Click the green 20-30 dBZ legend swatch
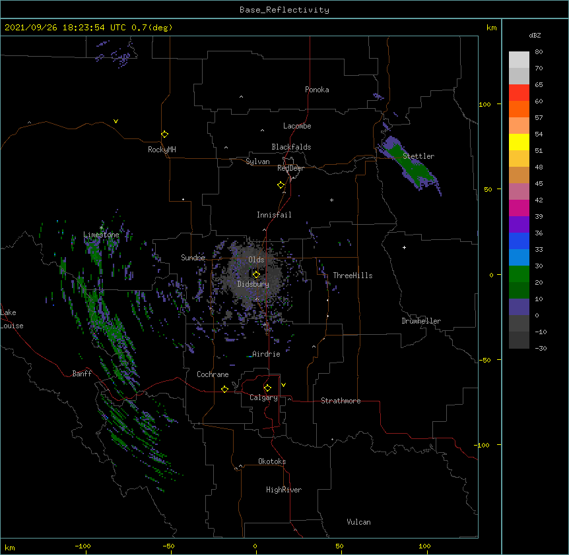The height and width of the screenshot is (555, 569). pyautogui.click(x=519, y=274)
